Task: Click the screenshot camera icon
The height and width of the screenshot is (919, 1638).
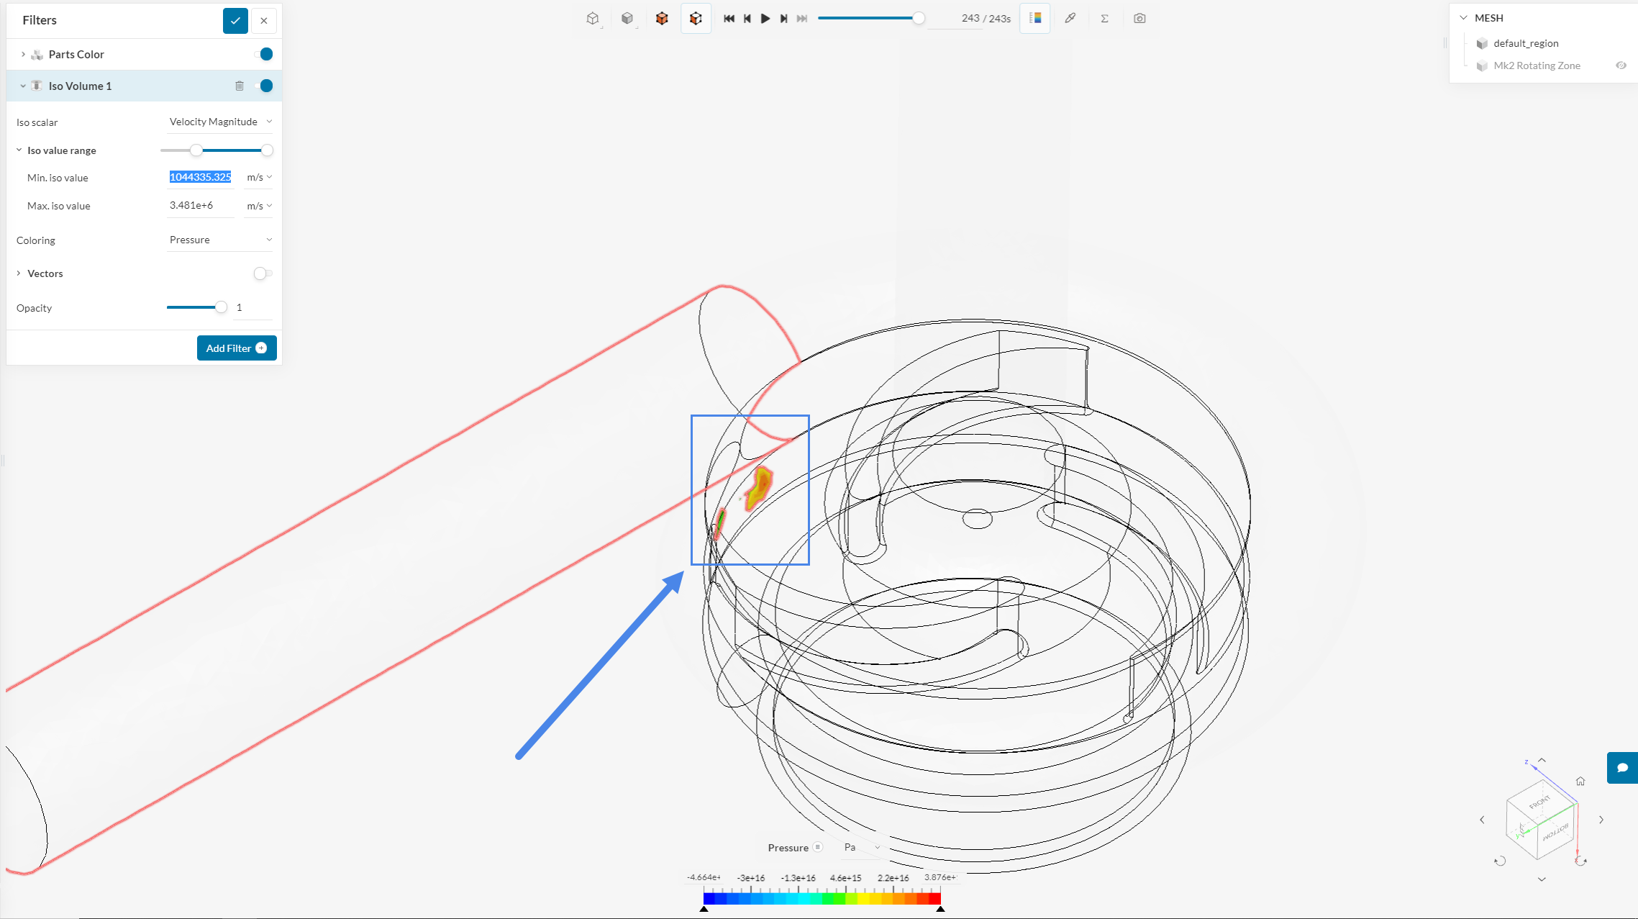Action: point(1139,19)
